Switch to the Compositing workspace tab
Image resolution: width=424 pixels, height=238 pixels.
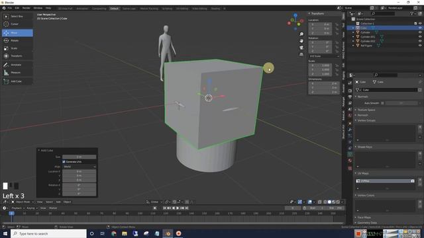[x=99, y=9]
